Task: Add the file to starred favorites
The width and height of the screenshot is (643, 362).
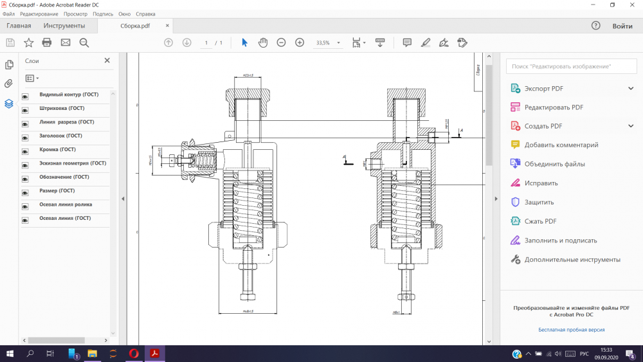Action: click(28, 42)
